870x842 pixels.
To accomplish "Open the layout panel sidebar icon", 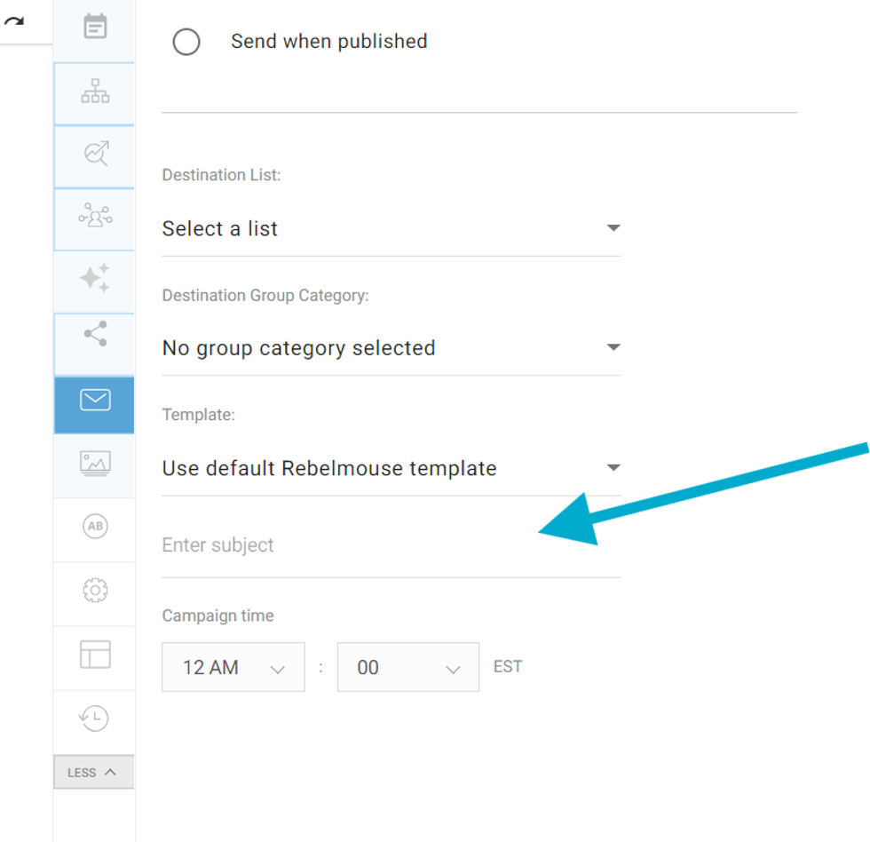I will coord(95,655).
